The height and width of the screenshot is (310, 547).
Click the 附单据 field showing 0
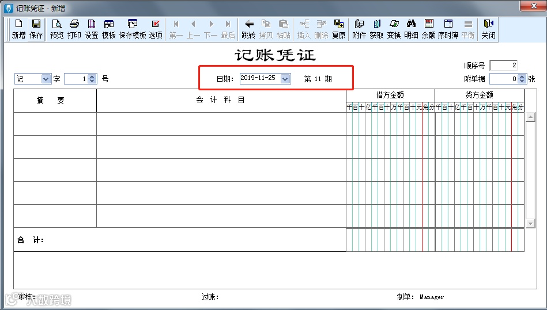point(504,79)
